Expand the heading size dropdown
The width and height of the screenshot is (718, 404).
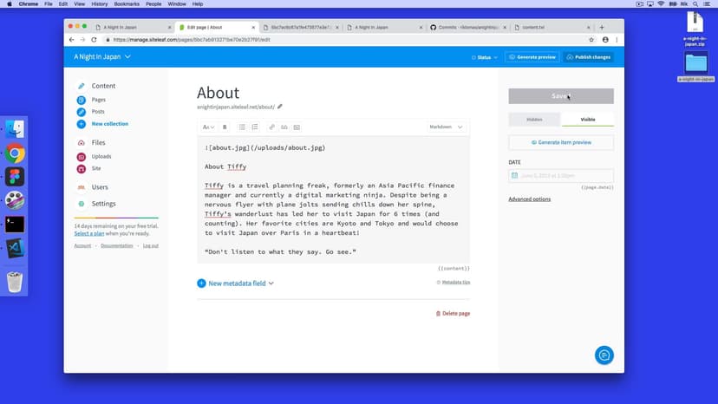tap(208, 127)
